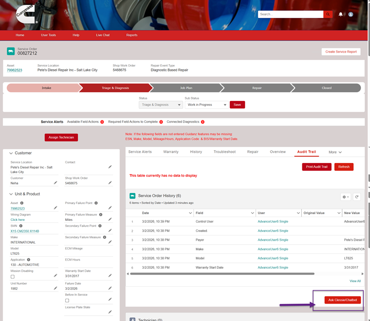The width and height of the screenshot is (370, 321).
Task: Toggle the Before In Service checkbox
Action: pyautogui.click(x=67, y=300)
